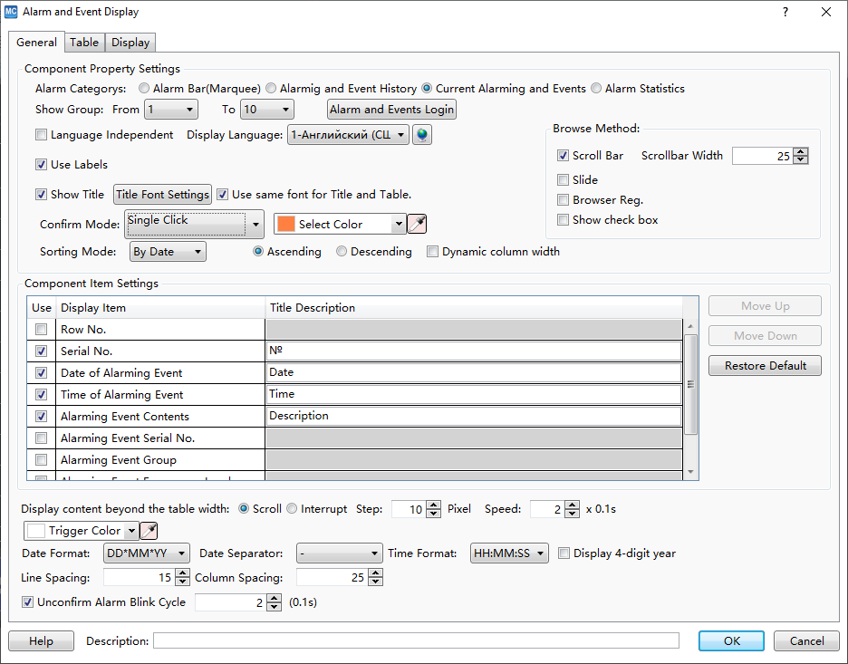The image size is (848, 664).
Task: Switch to the Table tab
Action: pos(84,43)
